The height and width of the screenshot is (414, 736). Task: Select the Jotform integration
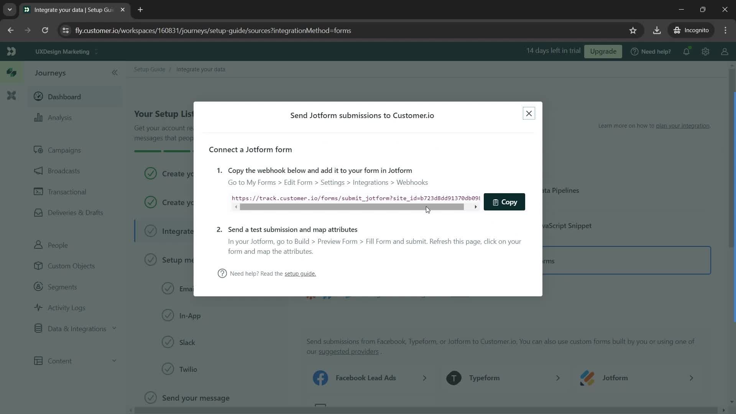[x=637, y=378]
